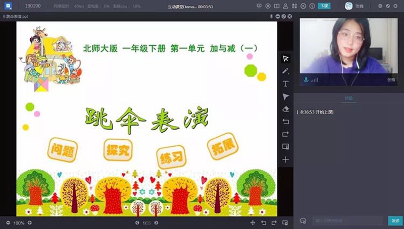
Task: Click the 问题 slide button
Action: (62, 150)
